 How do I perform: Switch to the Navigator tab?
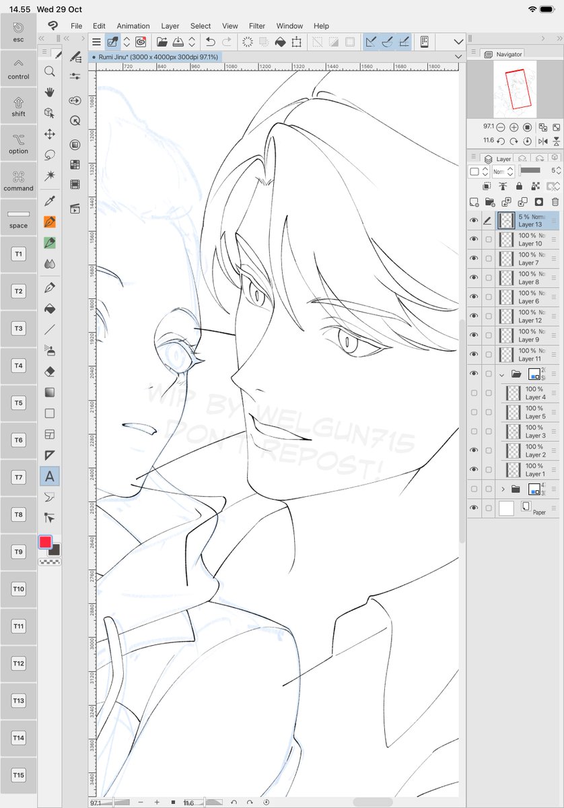pos(503,54)
